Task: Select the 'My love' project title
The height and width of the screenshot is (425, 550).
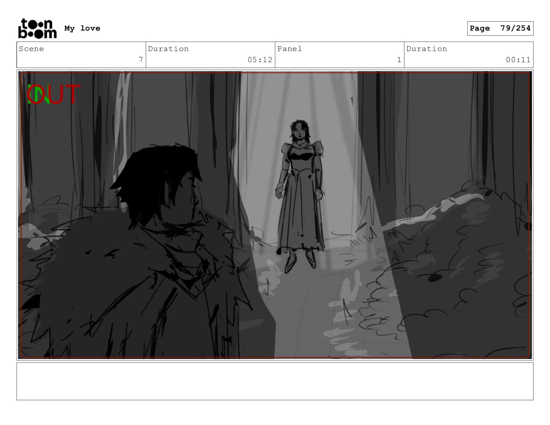Action: (82, 28)
